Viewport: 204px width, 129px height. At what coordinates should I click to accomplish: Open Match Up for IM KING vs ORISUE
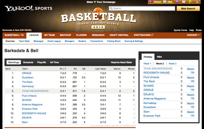coord(191,88)
